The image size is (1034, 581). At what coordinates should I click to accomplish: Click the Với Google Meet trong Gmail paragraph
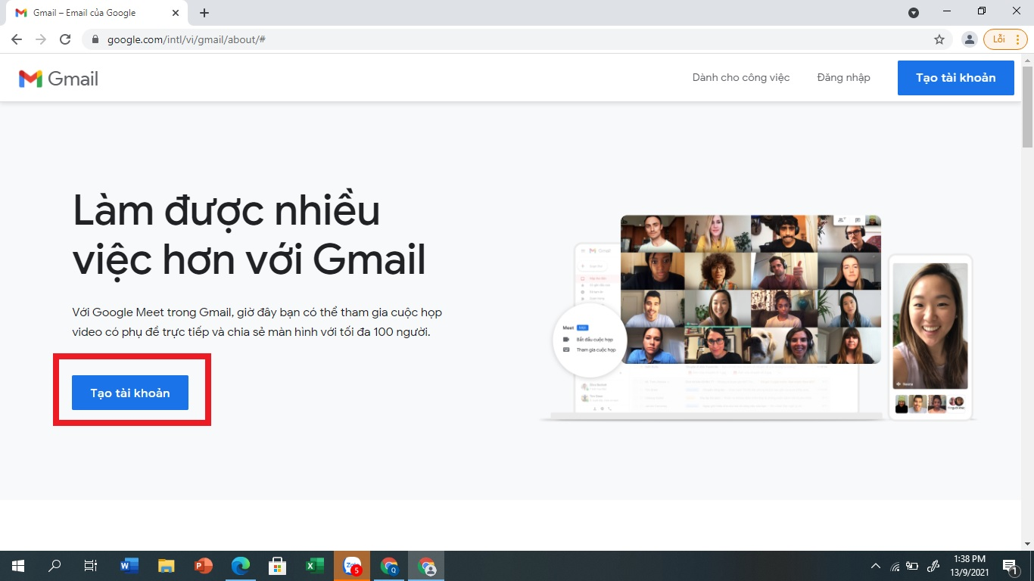point(257,322)
